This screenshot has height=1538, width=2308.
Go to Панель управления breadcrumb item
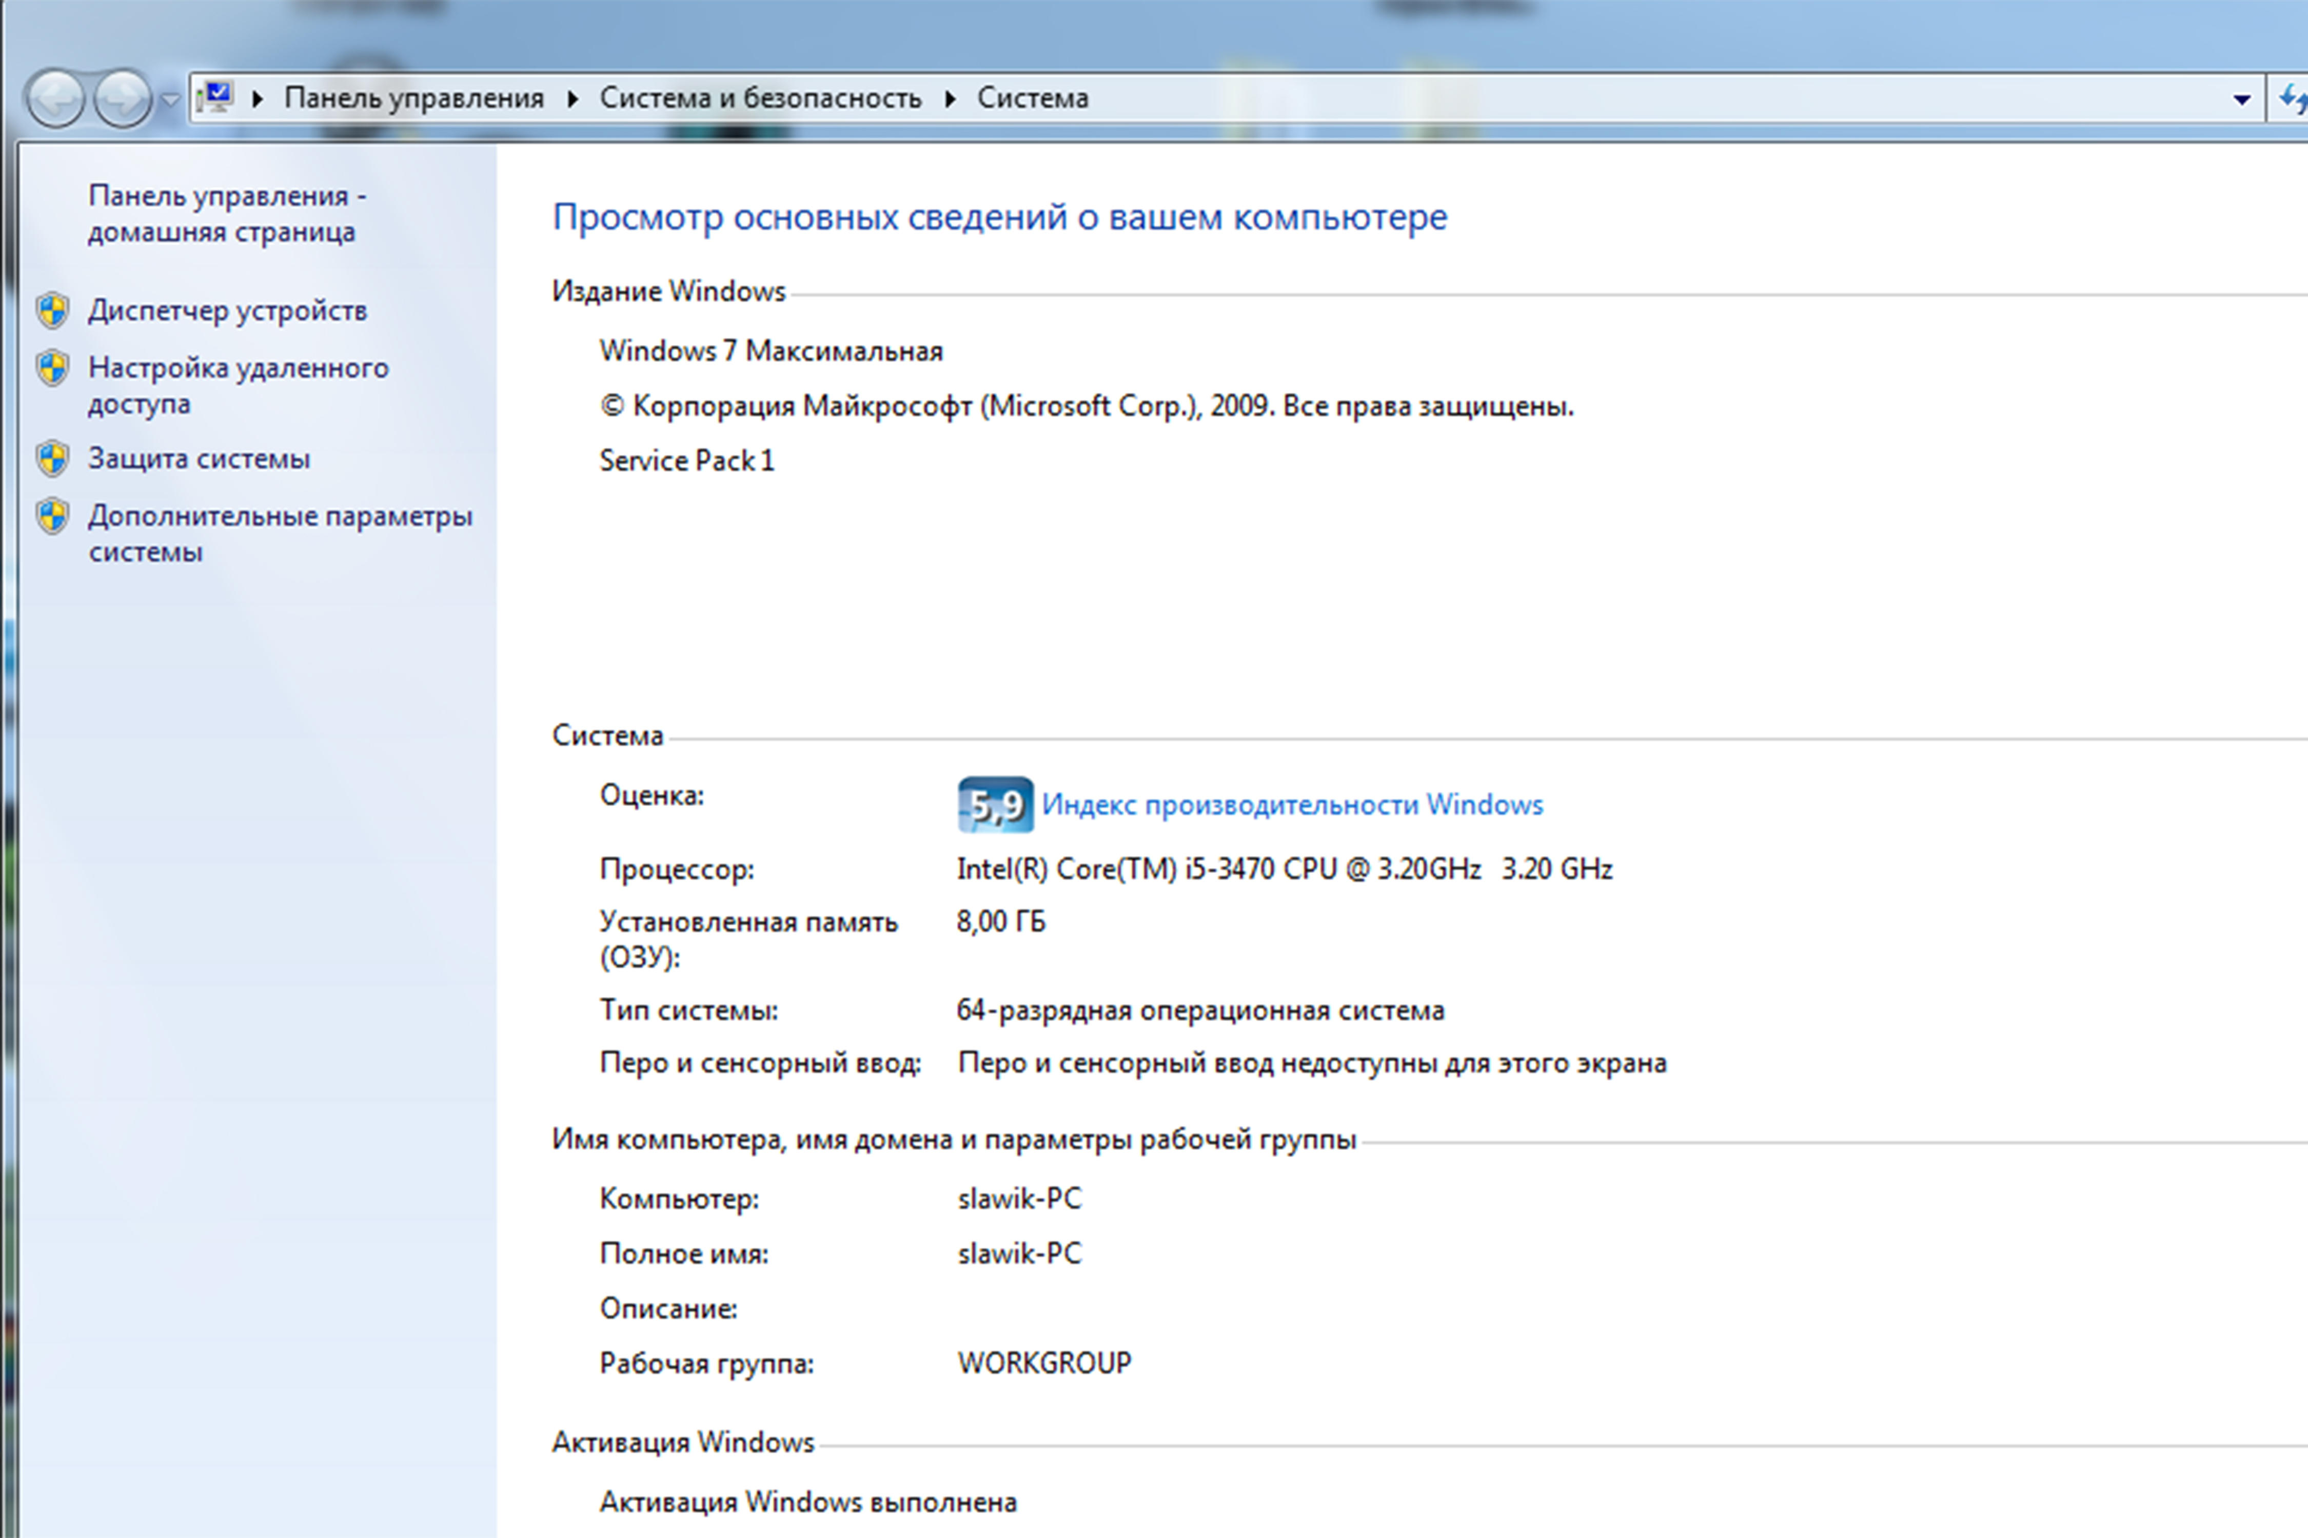[x=413, y=98]
